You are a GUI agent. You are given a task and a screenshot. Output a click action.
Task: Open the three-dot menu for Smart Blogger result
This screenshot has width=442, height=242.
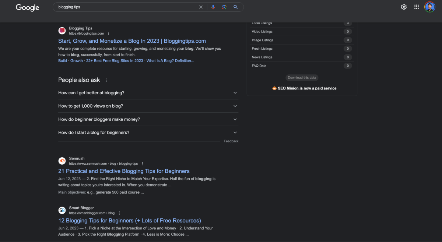[x=119, y=213]
